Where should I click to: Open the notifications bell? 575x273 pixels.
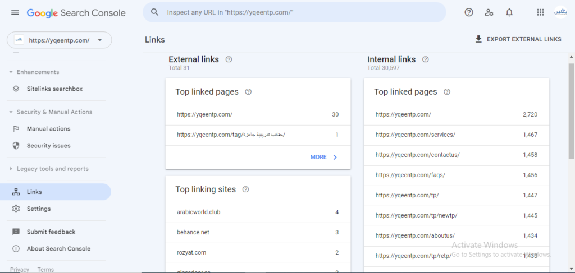(509, 12)
